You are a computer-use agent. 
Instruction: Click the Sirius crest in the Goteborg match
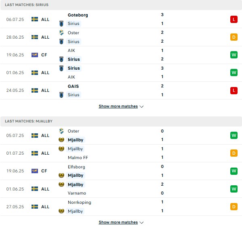pyautogui.click(x=61, y=23)
